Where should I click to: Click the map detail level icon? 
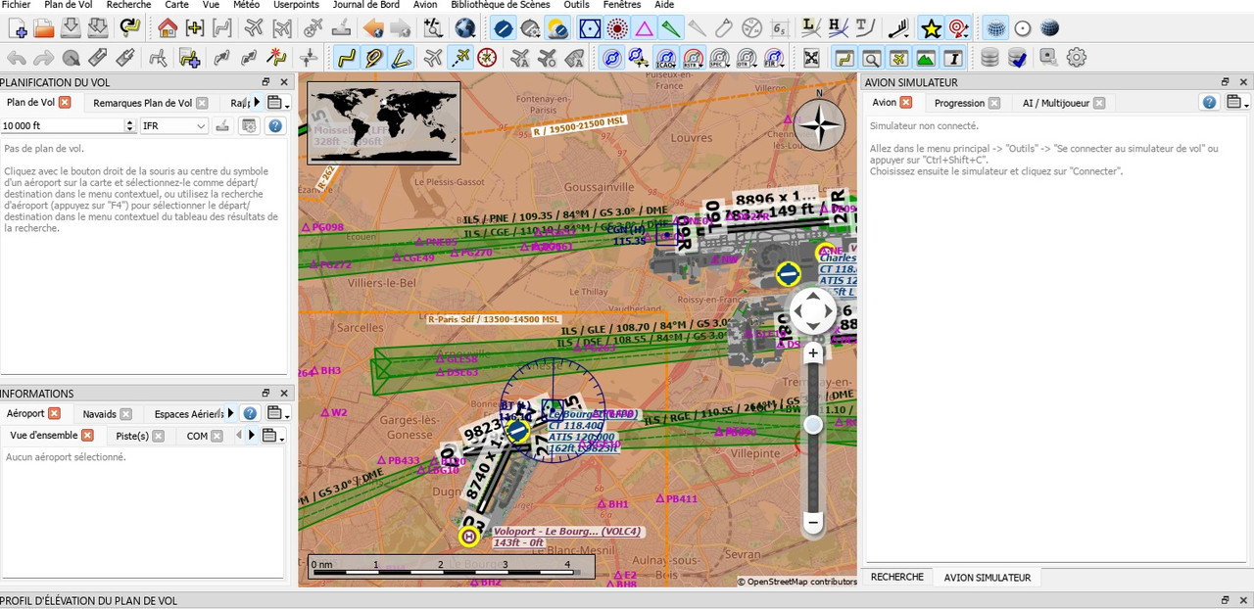click(433, 28)
